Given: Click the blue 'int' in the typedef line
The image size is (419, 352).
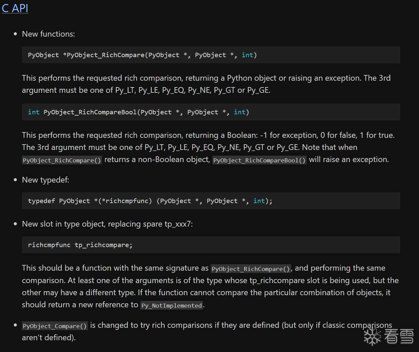Looking at the screenshot, I should tap(259, 201).
